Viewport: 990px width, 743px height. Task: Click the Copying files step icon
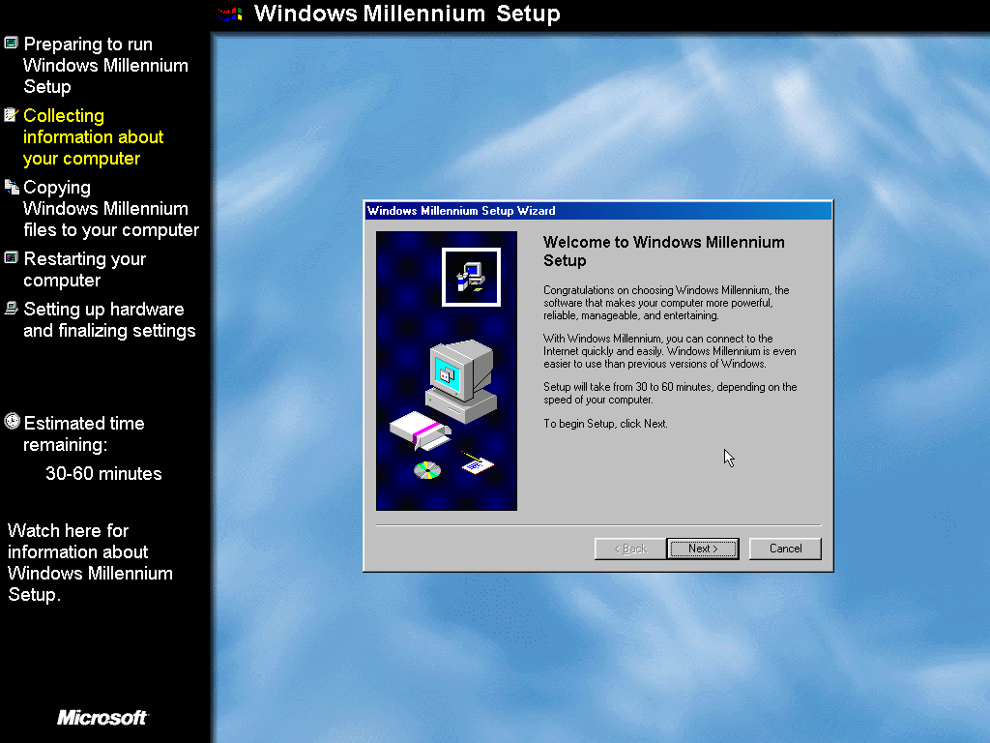click(x=12, y=187)
